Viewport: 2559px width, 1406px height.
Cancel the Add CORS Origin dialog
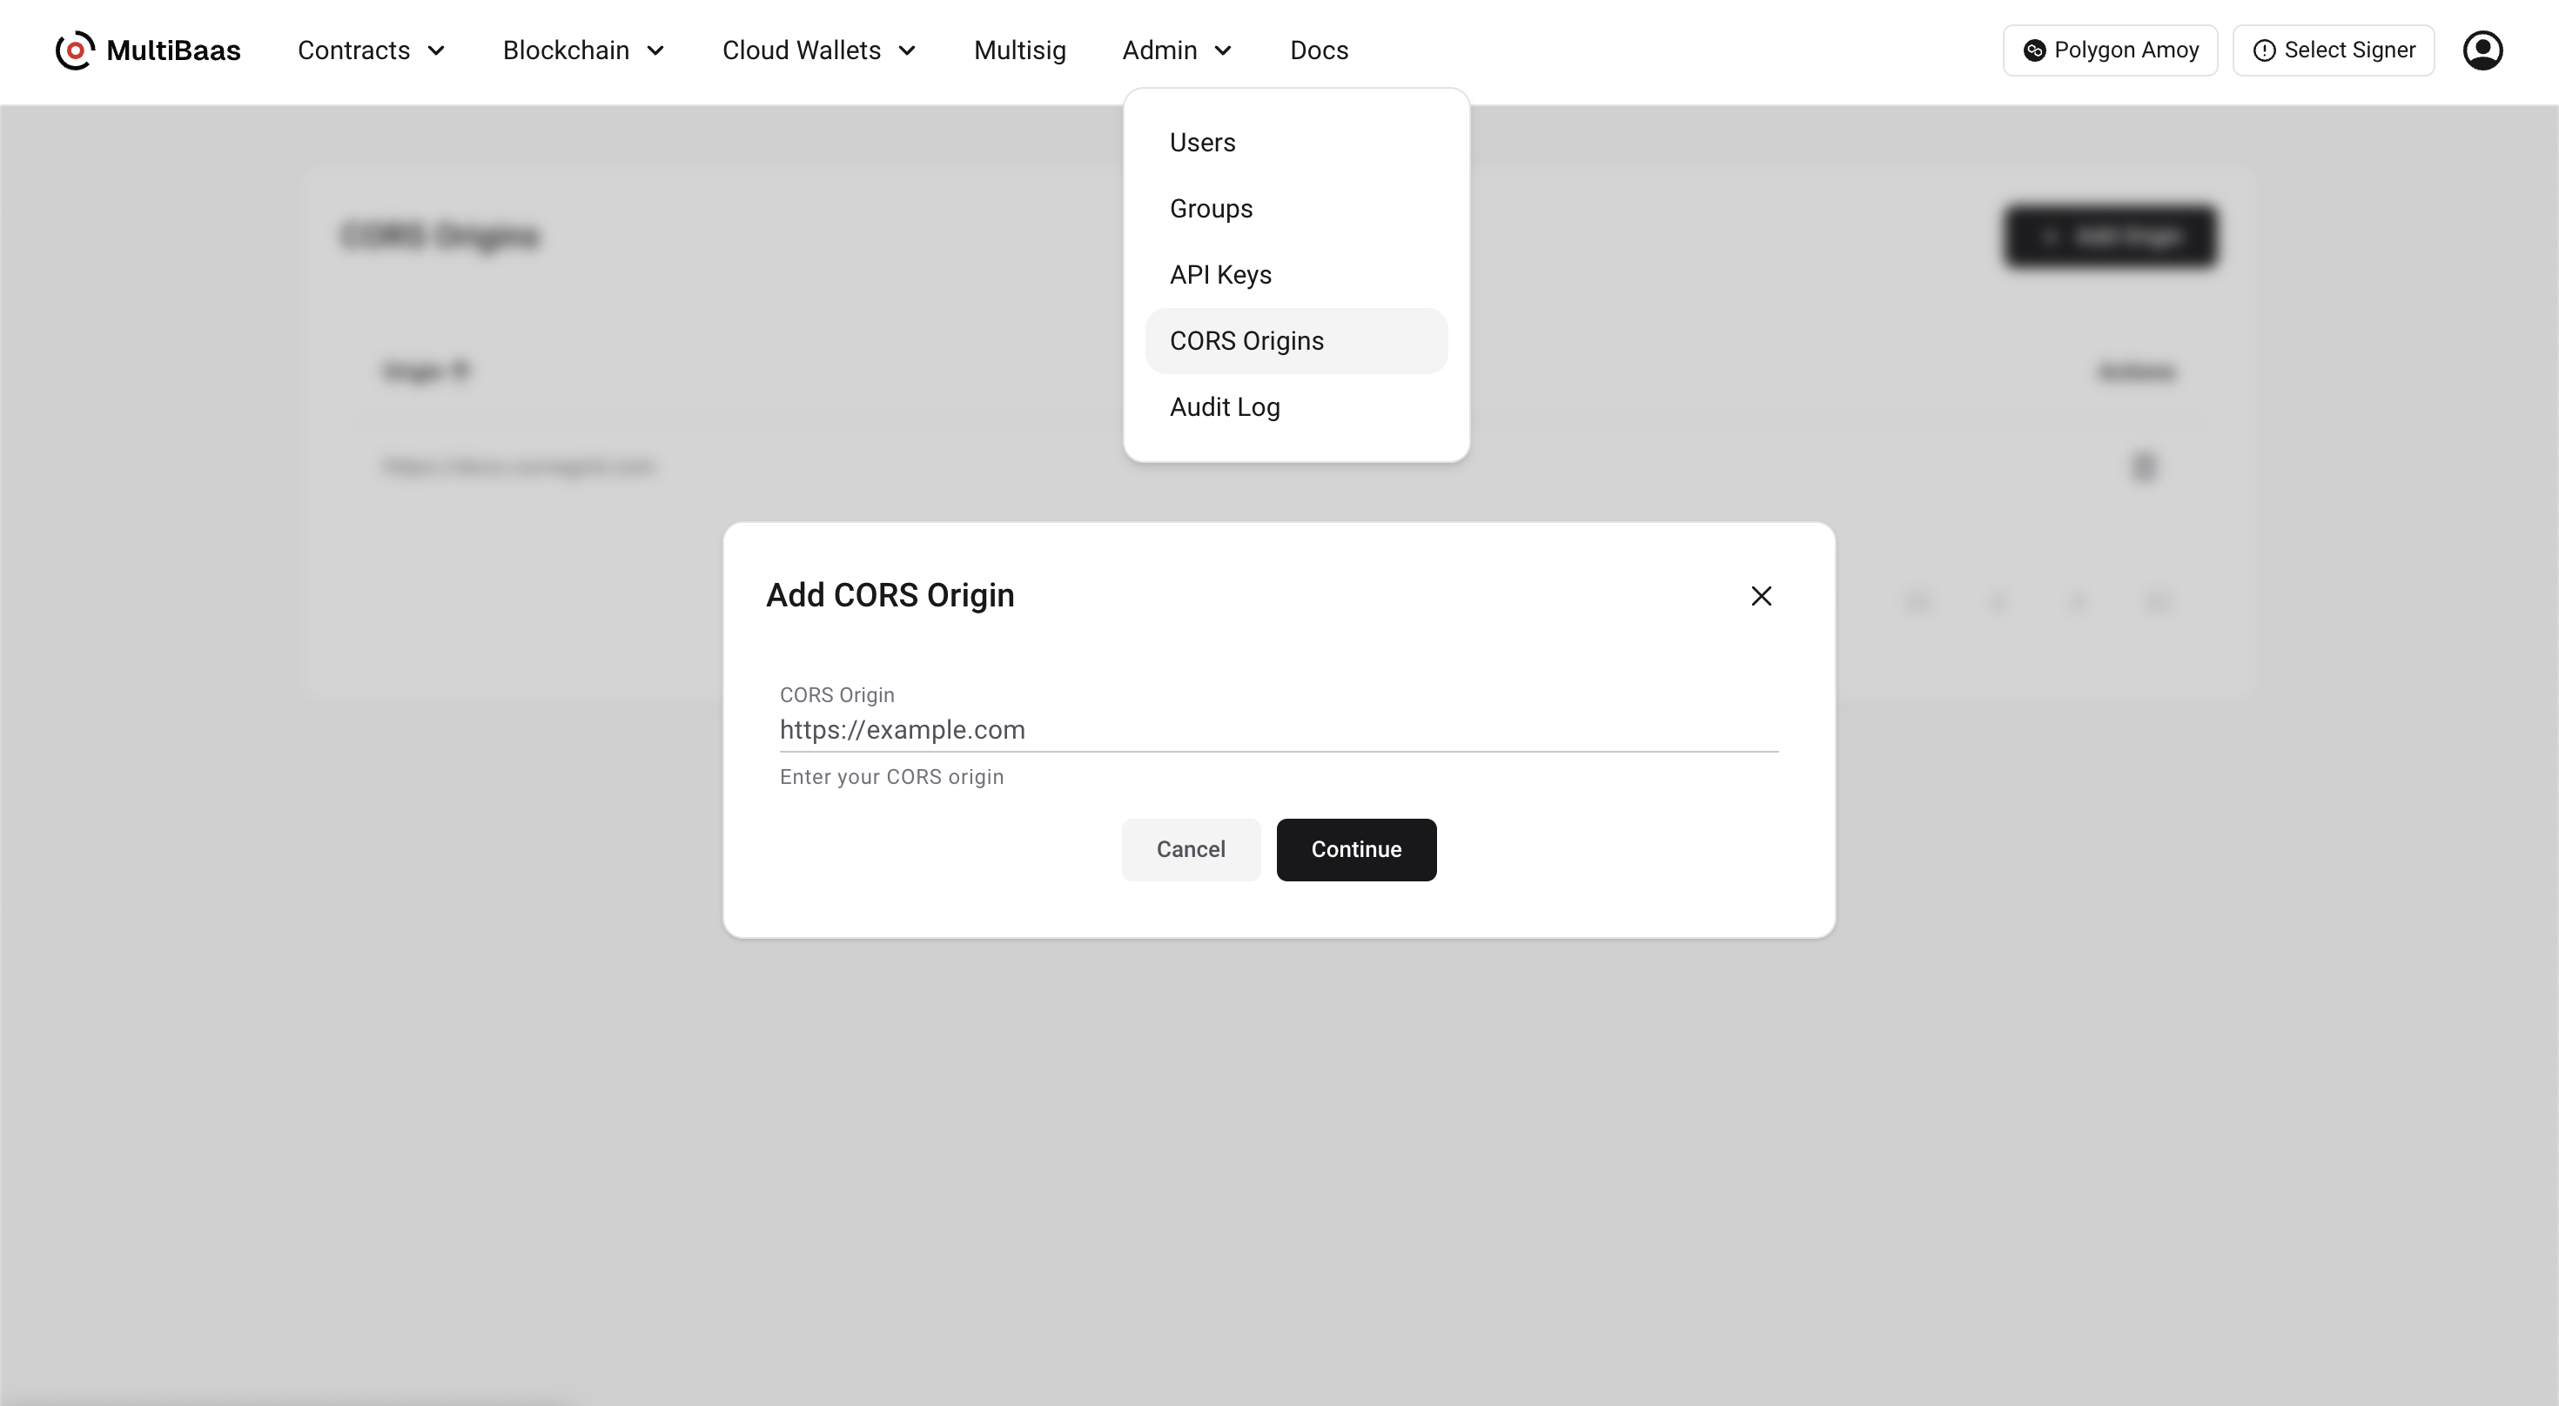(x=1190, y=849)
